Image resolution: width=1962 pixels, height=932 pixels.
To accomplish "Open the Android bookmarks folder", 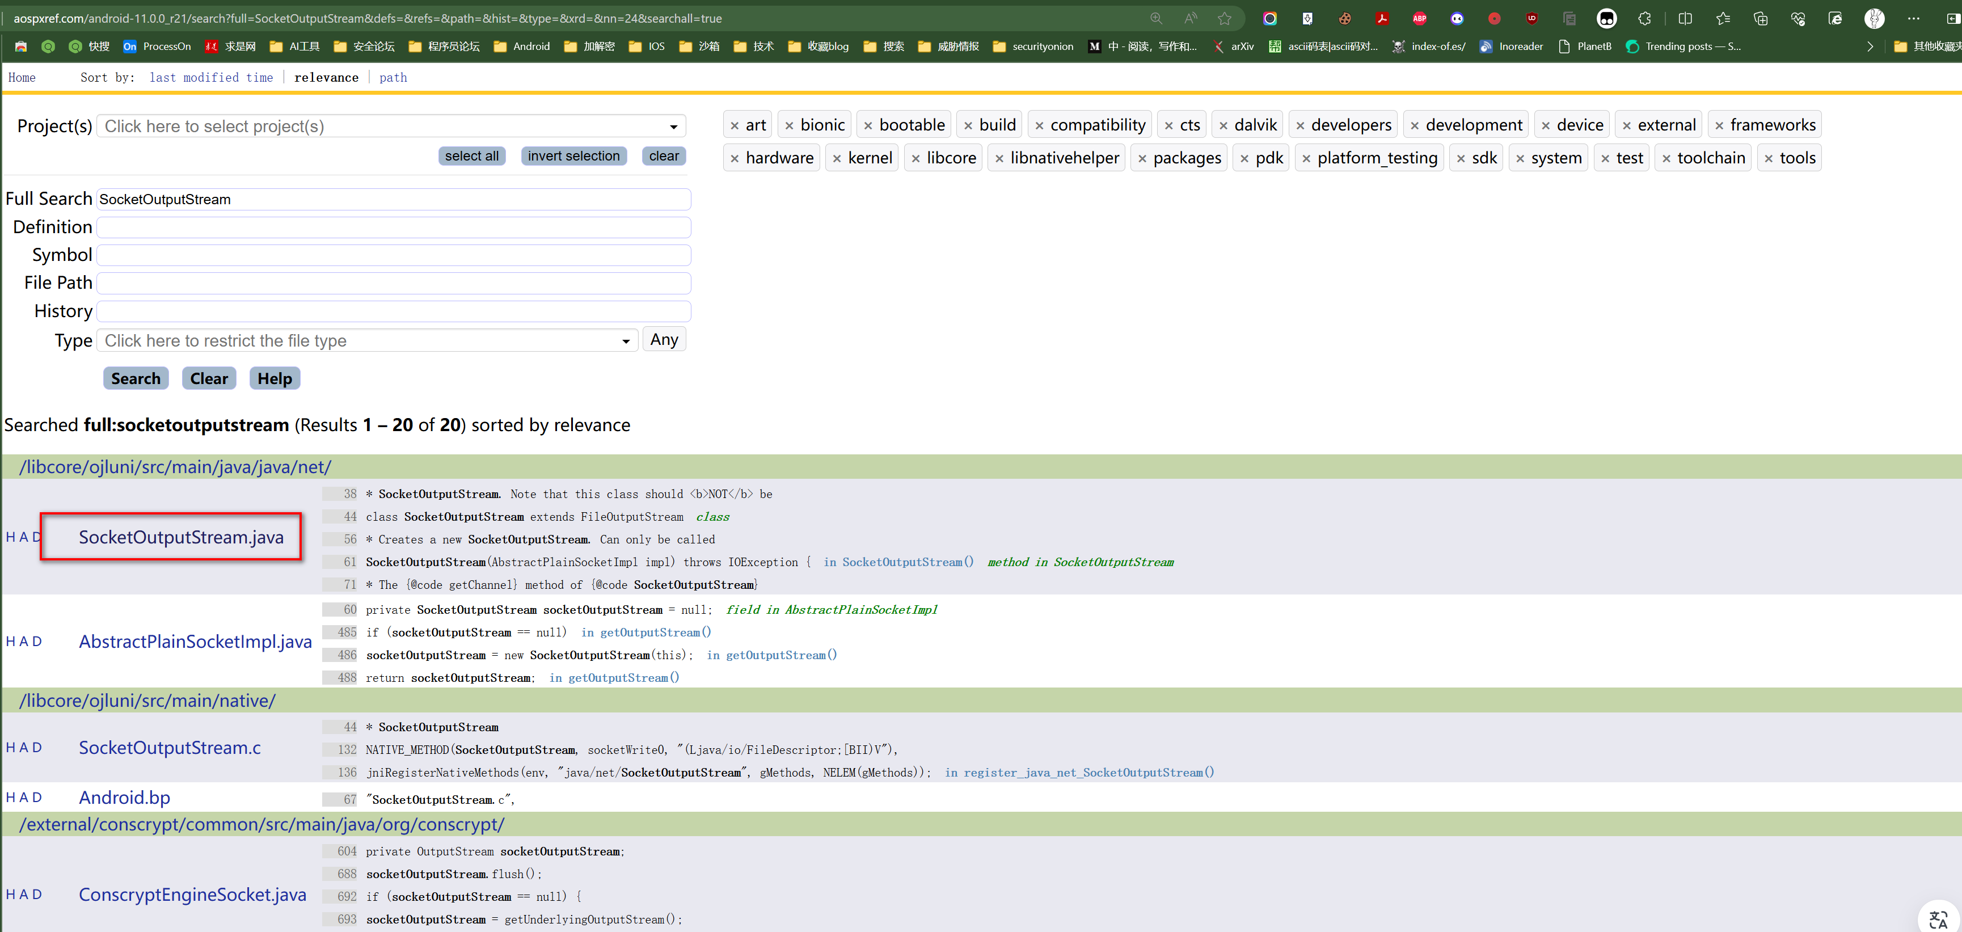I will (x=522, y=47).
